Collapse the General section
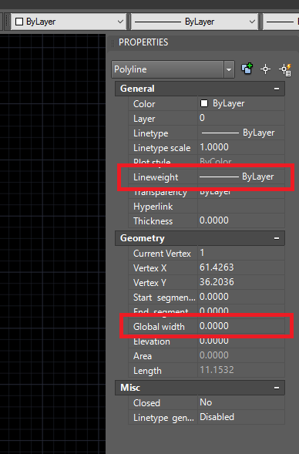 click(277, 89)
